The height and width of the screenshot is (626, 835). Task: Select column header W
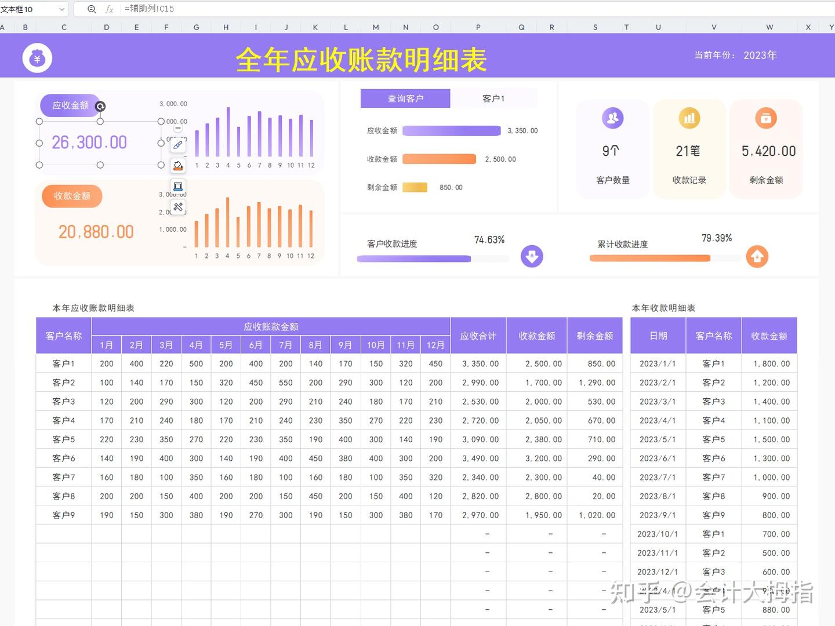(769, 27)
